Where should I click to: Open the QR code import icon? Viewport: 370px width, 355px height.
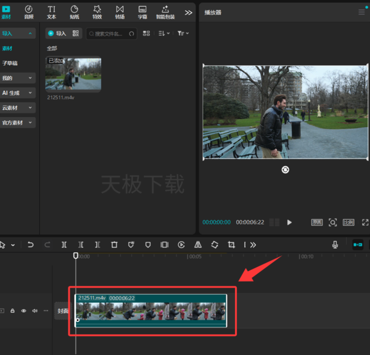coord(75,33)
